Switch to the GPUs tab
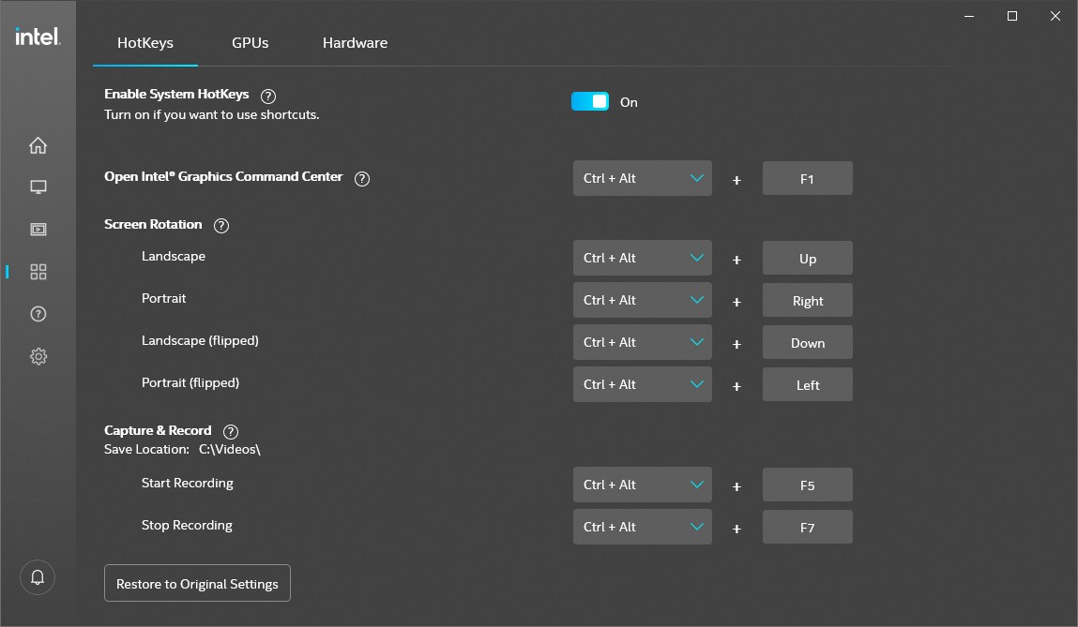This screenshot has width=1078, height=627. point(250,42)
